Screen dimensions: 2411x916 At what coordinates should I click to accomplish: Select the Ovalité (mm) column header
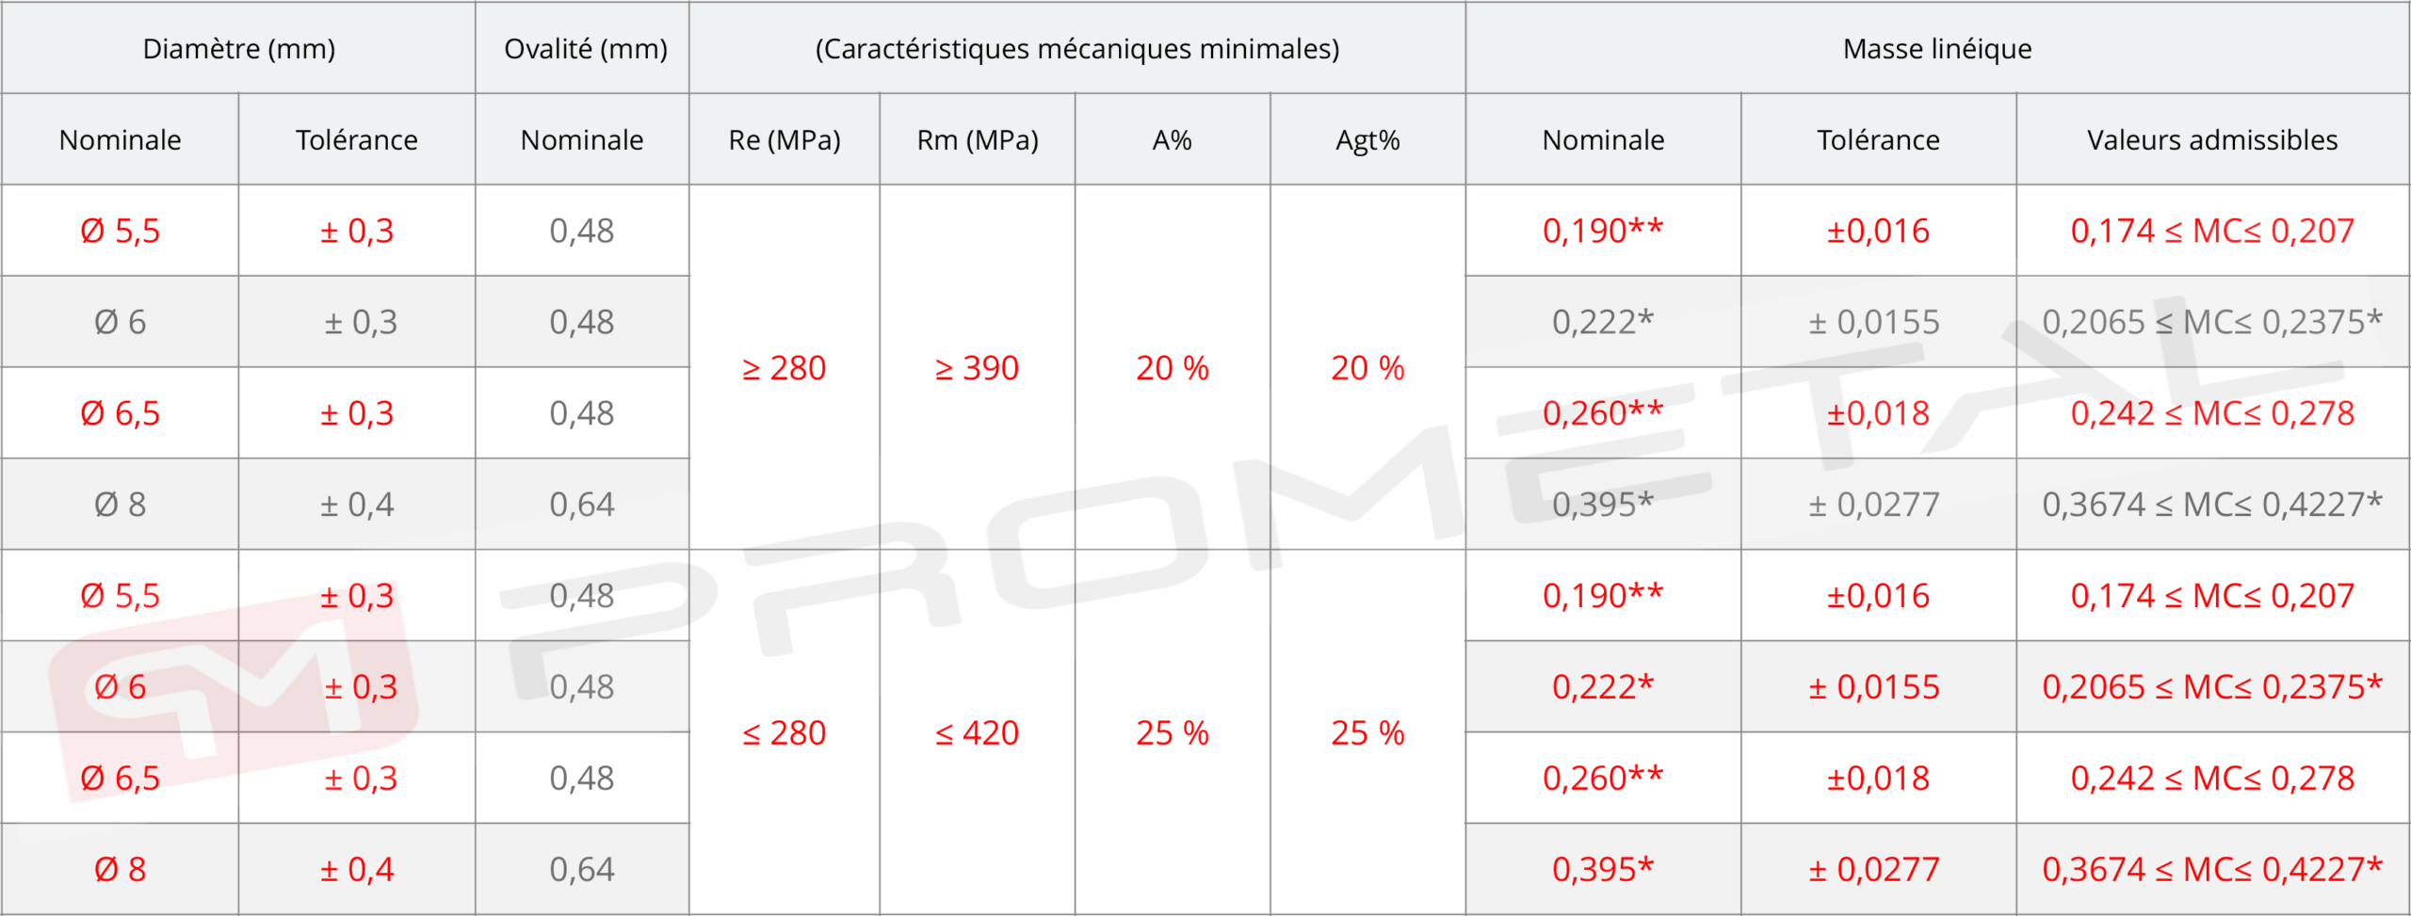tap(585, 48)
